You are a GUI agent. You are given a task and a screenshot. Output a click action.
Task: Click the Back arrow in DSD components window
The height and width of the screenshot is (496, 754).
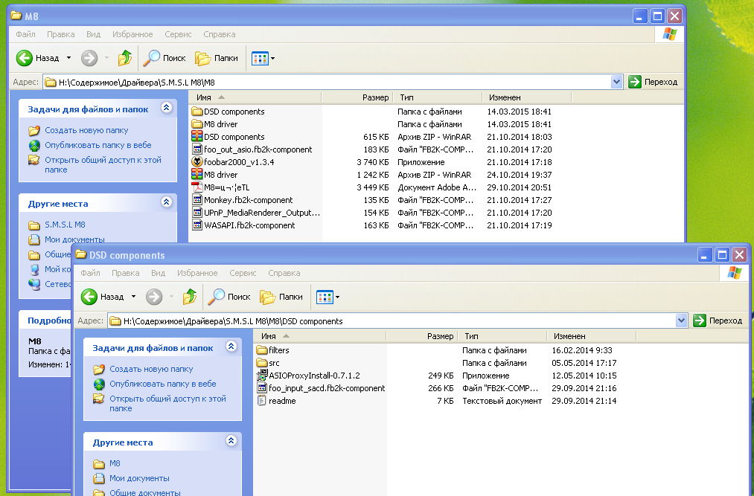pyautogui.click(x=89, y=297)
